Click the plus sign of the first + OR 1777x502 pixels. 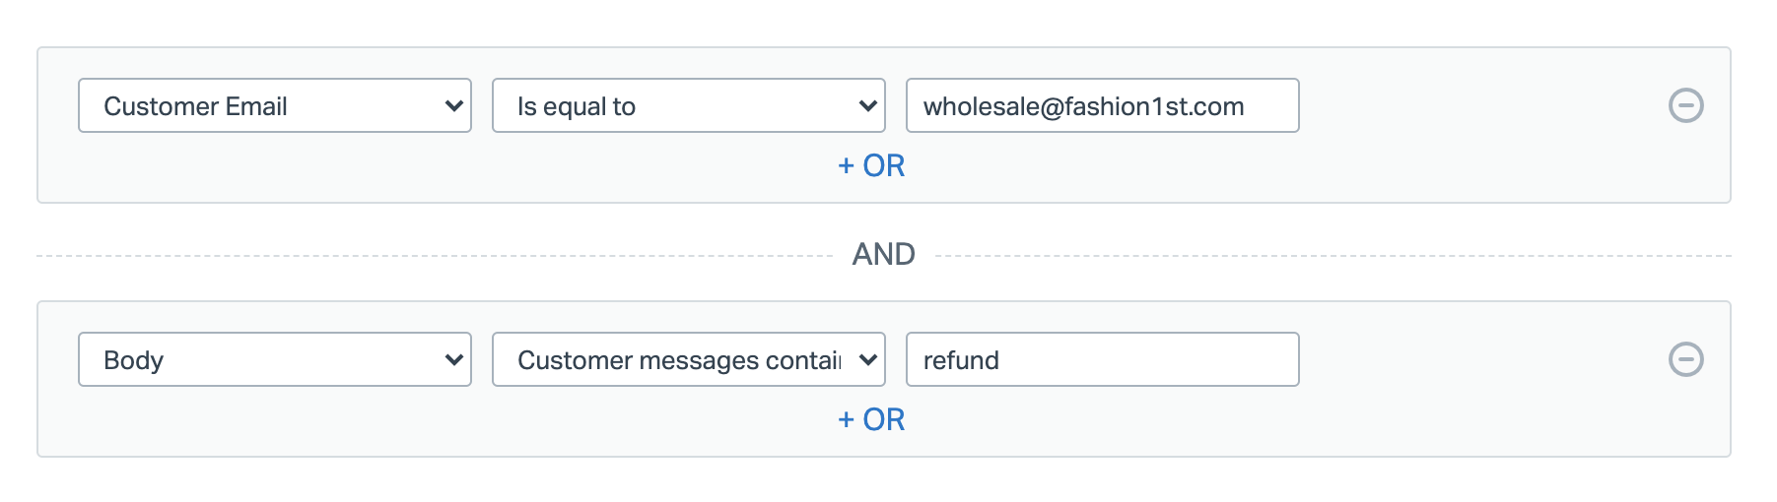click(x=846, y=165)
